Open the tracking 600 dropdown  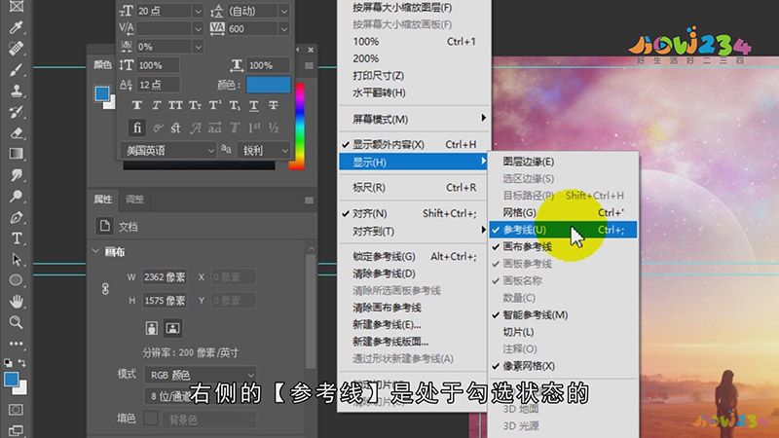pyautogui.click(x=283, y=28)
